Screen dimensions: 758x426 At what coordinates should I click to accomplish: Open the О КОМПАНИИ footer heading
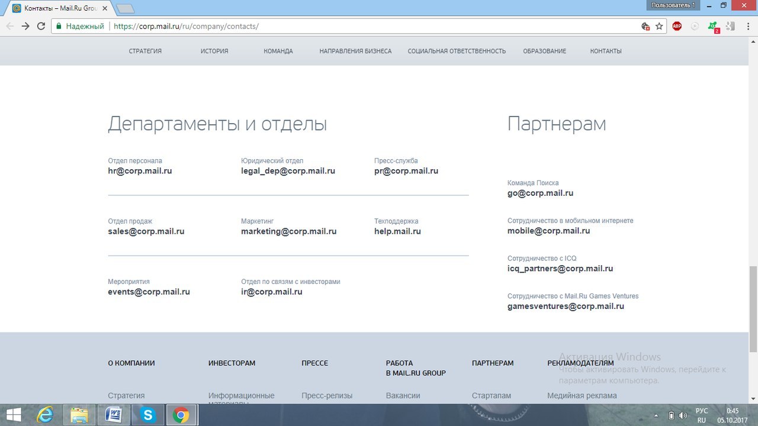point(131,363)
